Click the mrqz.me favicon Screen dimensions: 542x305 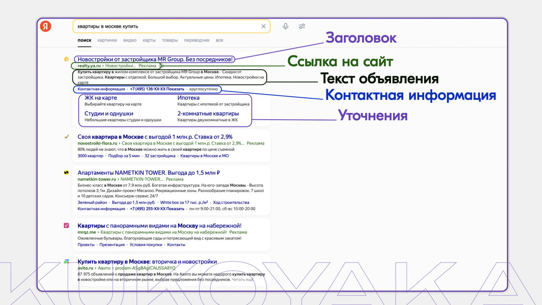pyautogui.click(x=66, y=225)
